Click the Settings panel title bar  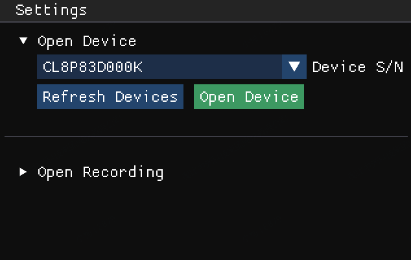205,10
